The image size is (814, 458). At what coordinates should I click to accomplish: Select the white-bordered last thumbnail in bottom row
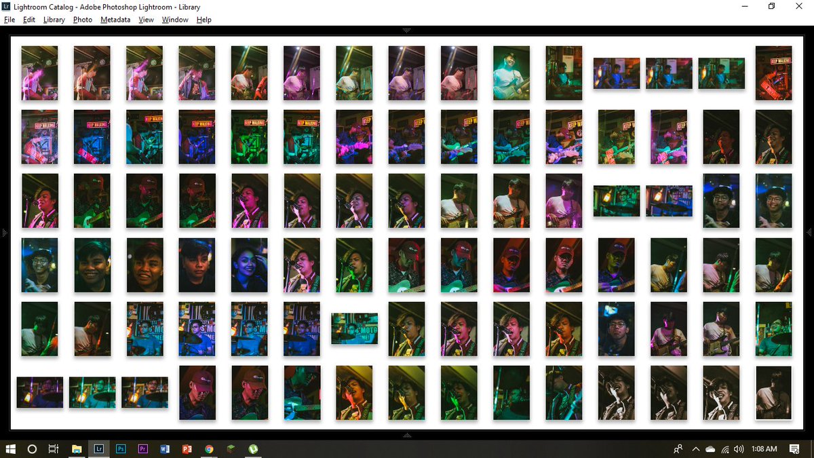tap(774, 393)
